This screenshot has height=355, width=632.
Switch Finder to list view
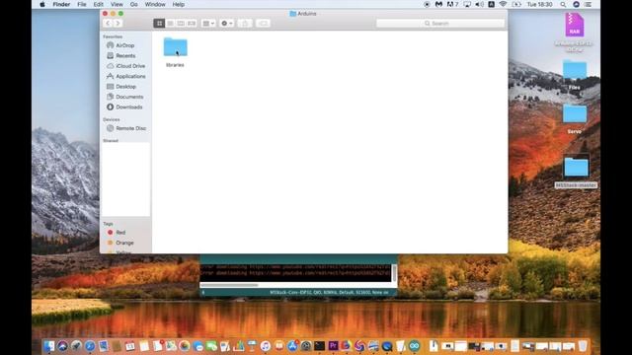(x=170, y=24)
